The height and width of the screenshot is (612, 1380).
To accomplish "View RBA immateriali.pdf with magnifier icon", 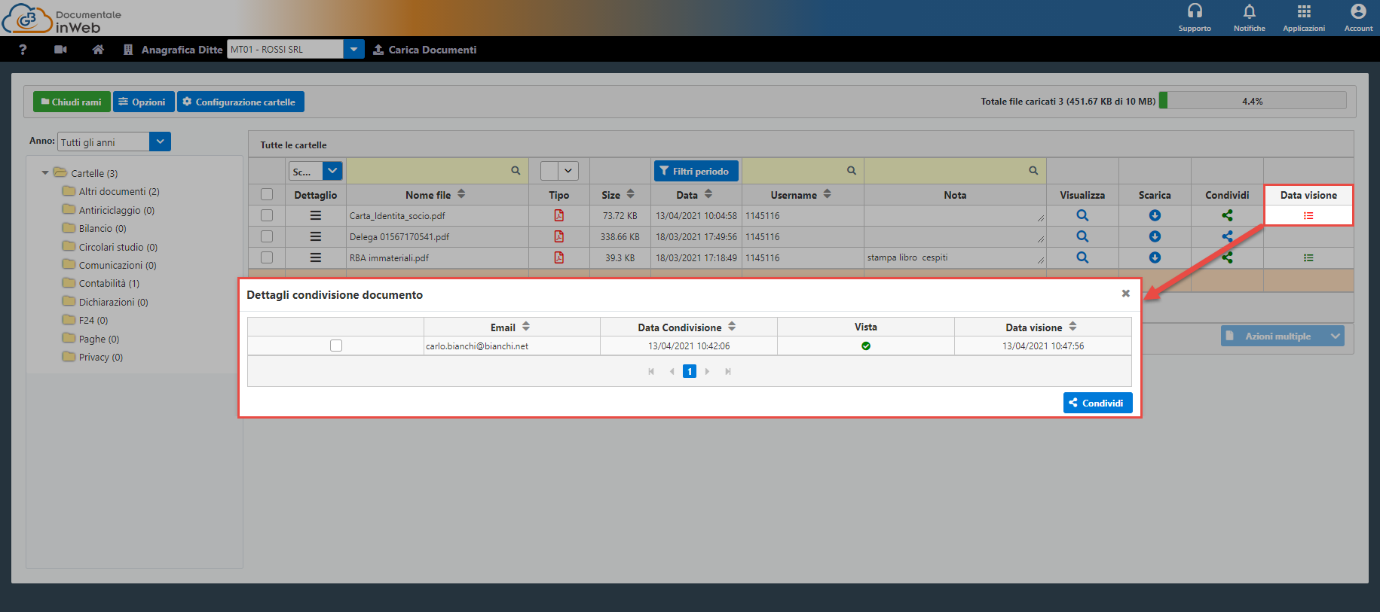I will pyautogui.click(x=1082, y=257).
